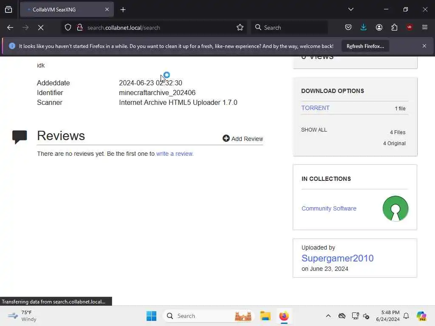
Task: Bookmark this page with the star
Action: (240, 27)
